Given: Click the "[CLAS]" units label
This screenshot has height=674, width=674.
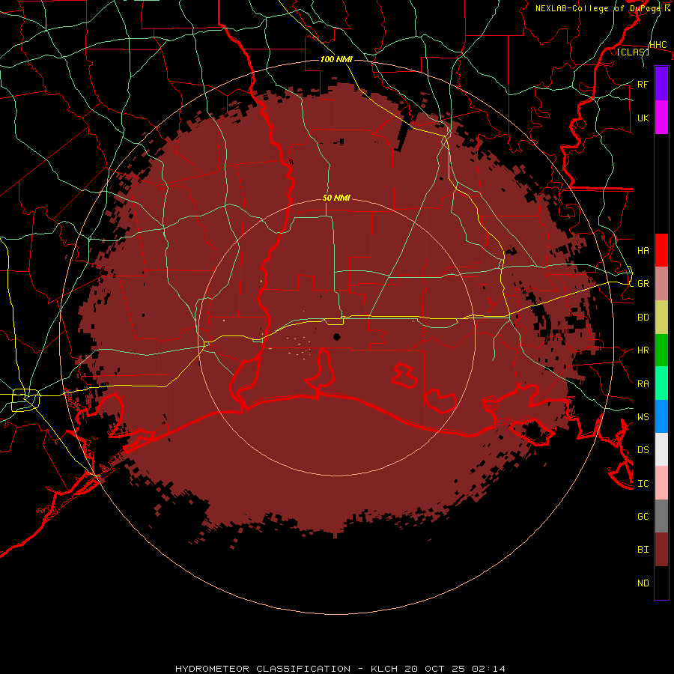Looking at the screenshot, I should tap(633, 52).
